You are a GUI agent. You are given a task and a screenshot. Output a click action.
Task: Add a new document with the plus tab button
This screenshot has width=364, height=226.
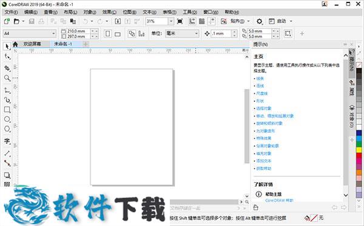[x=86, y=44]
